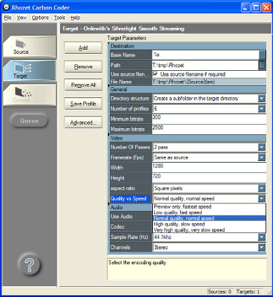Select the Quality vs Speed label
Viewport: 273px width, 297px height.
[x=130, y=199]
